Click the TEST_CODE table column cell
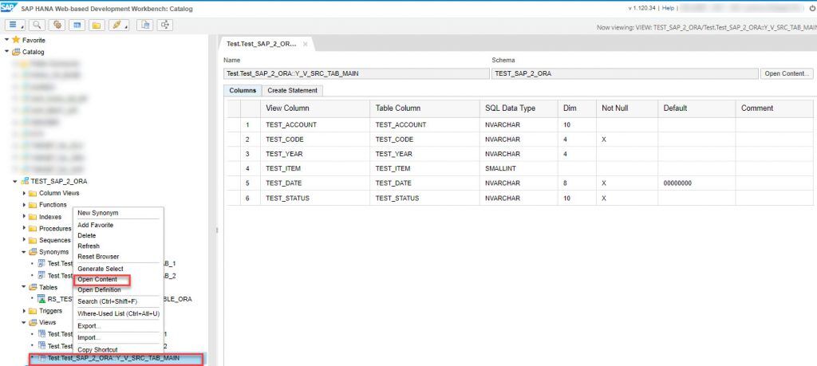The image size is (817, 366). (x=424, y=140)
